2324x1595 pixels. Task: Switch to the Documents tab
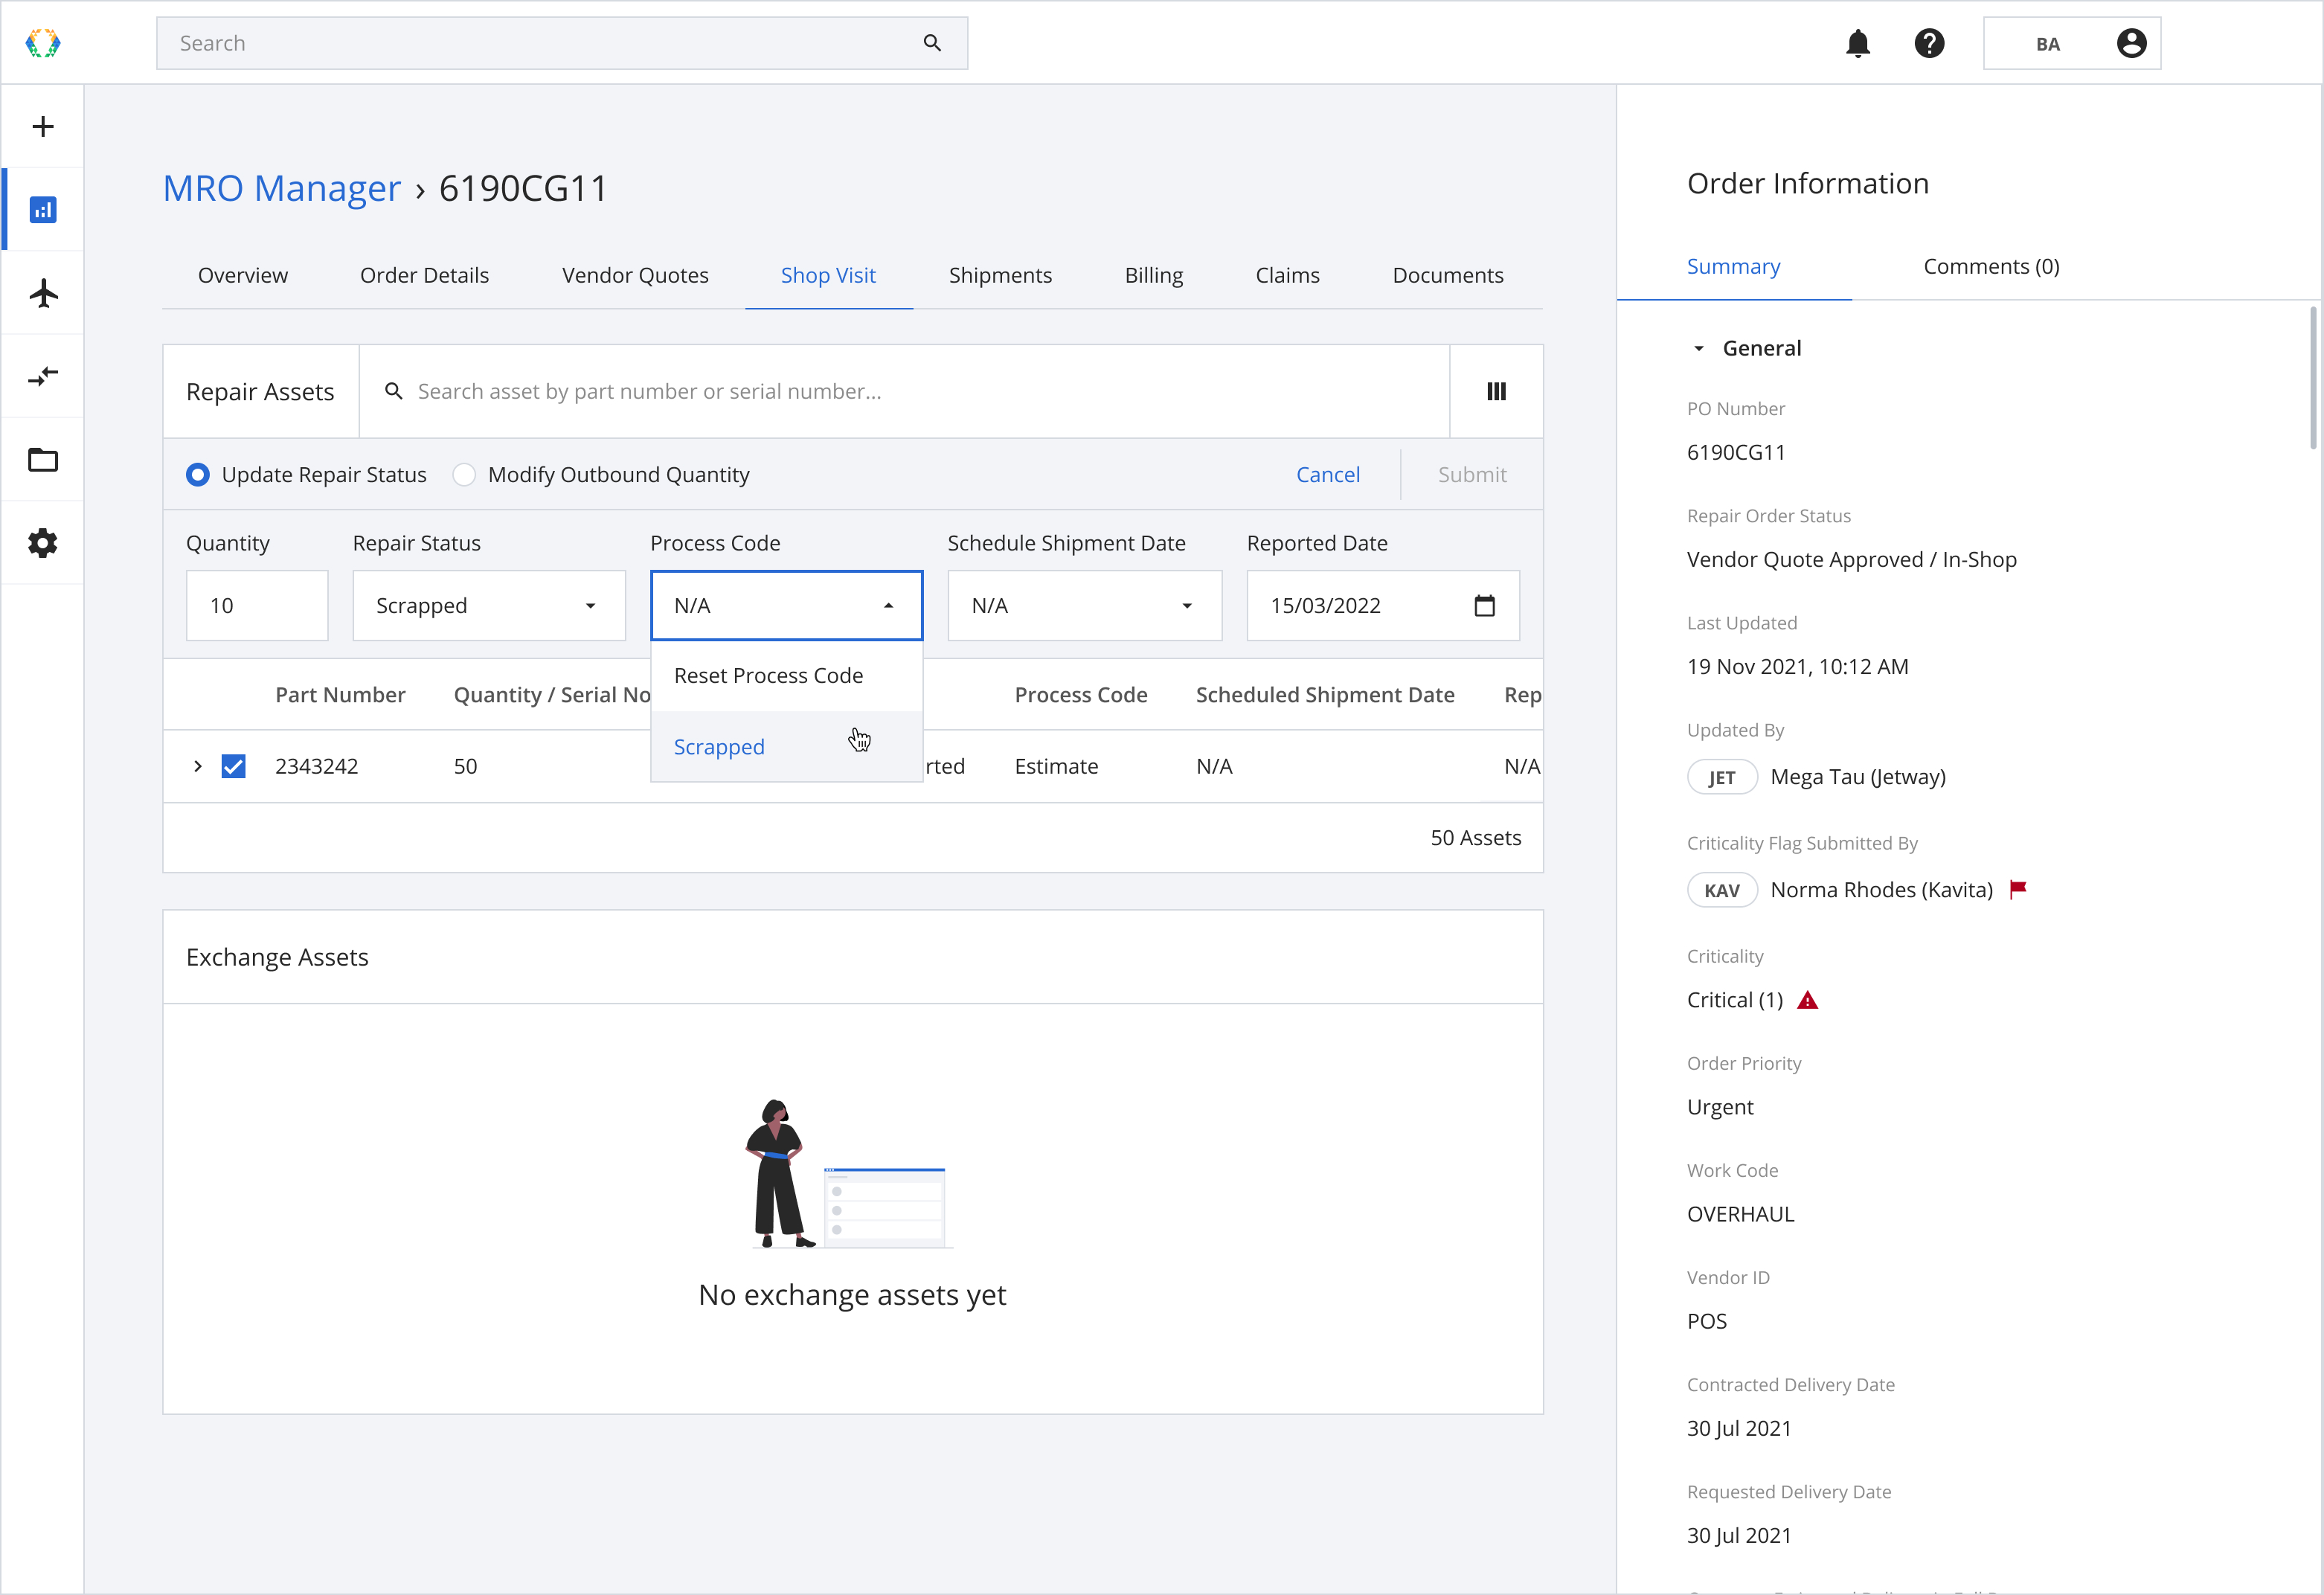1447,275
